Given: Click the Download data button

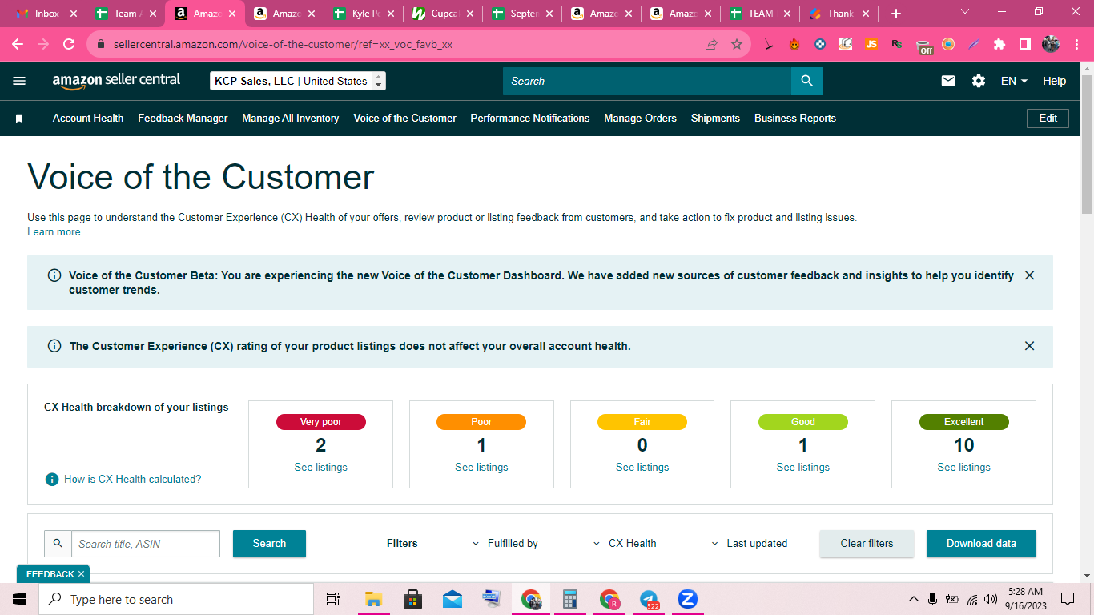Looking at the screenshot, I should point(981,544).
